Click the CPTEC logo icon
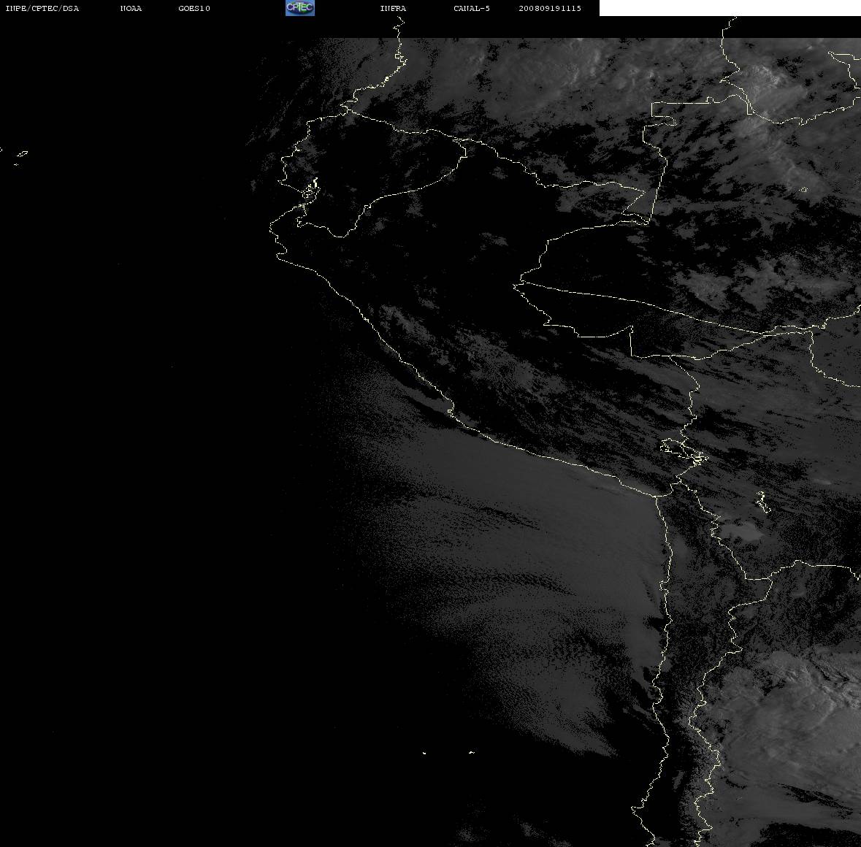The height and width of the screenshot is (847, 861). tap(300, 8)
